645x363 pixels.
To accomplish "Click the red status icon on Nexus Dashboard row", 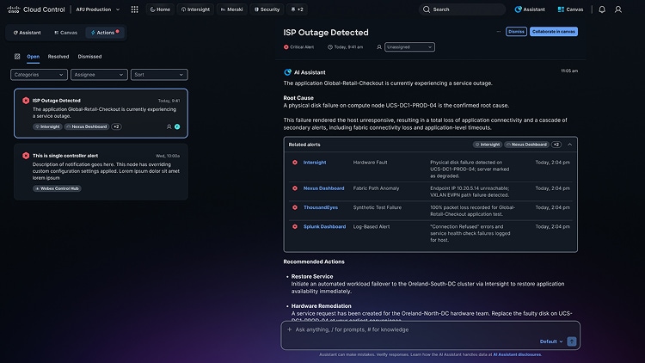I will point(295,188).
